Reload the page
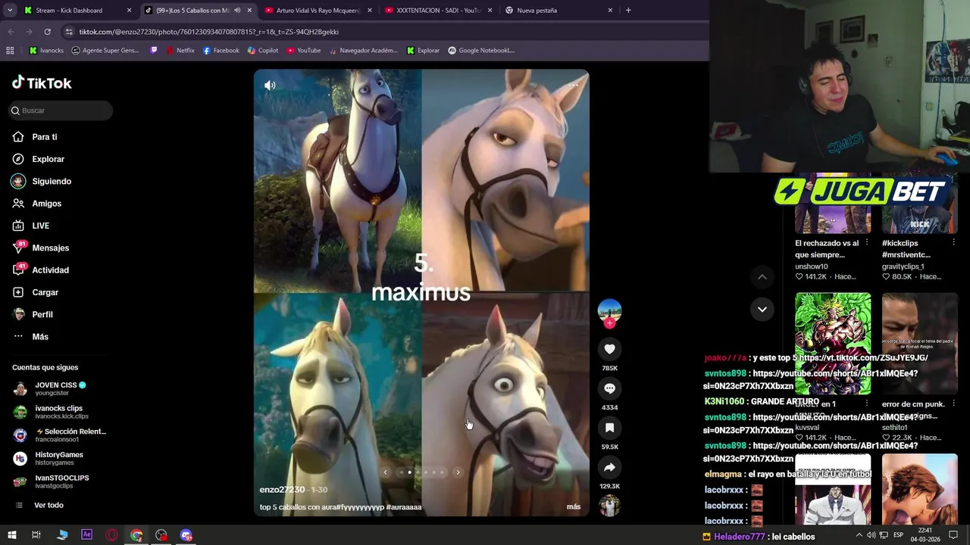Viewport: 970px width, 545px height. [x=47, y=32]
